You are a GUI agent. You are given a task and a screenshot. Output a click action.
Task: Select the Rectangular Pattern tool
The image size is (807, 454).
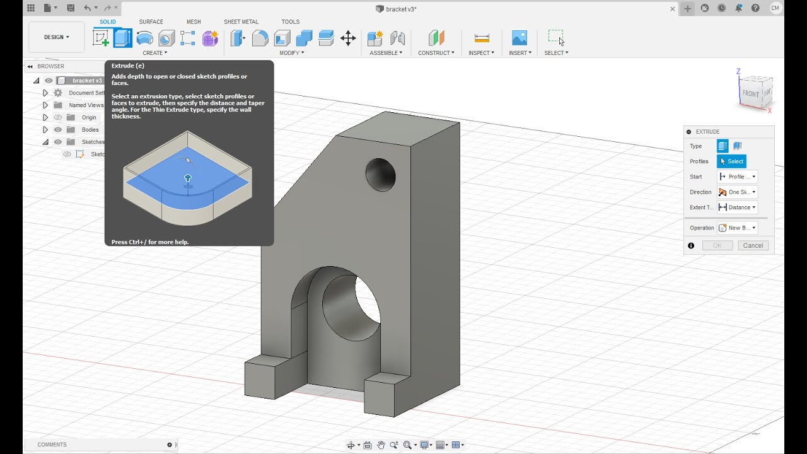[x=188, y=38]
